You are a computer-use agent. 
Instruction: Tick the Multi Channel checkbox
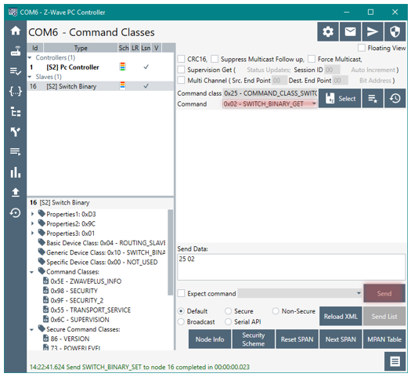pyautogui.click(x=181, y=80)
